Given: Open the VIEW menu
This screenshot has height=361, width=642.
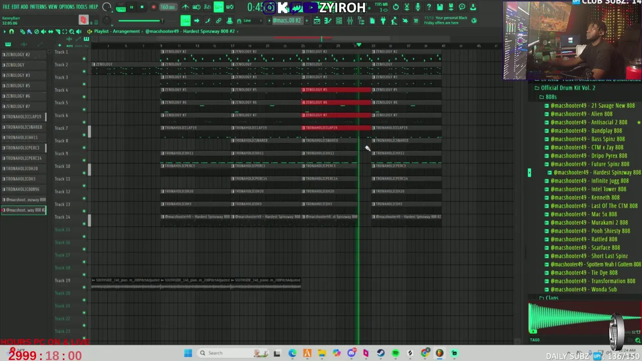Looking at the screenshot, I should click(53, 7).
